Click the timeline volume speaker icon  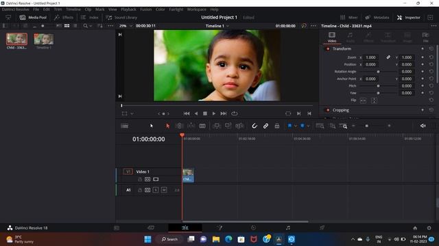click(423, 126)
